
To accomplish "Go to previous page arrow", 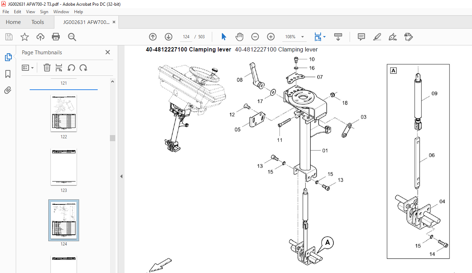I will coord(153,37).
